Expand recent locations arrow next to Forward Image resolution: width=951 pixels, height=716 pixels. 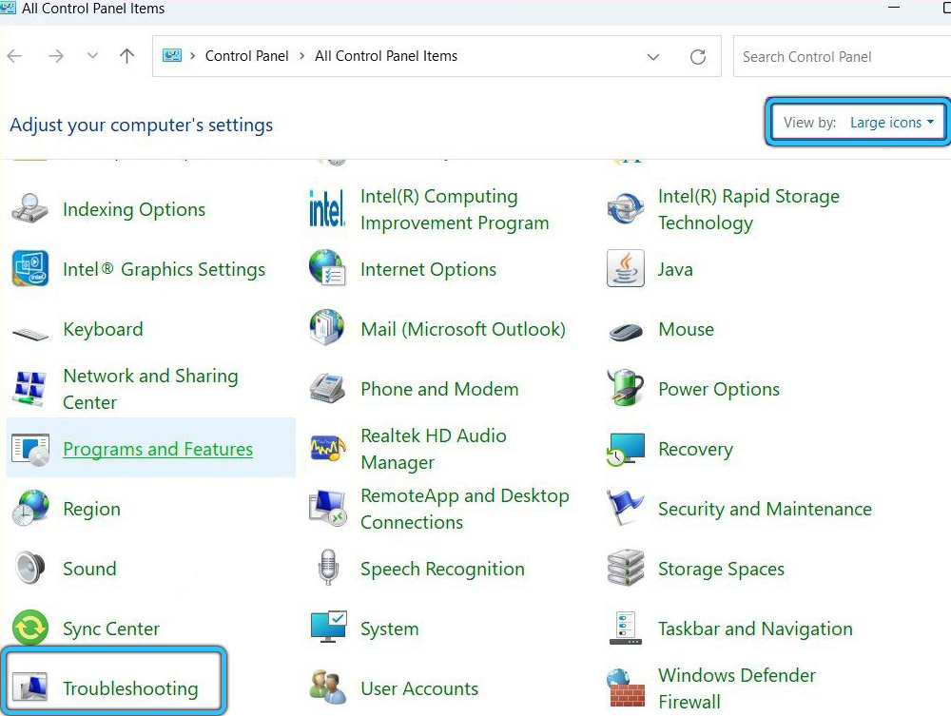point(92,57)
